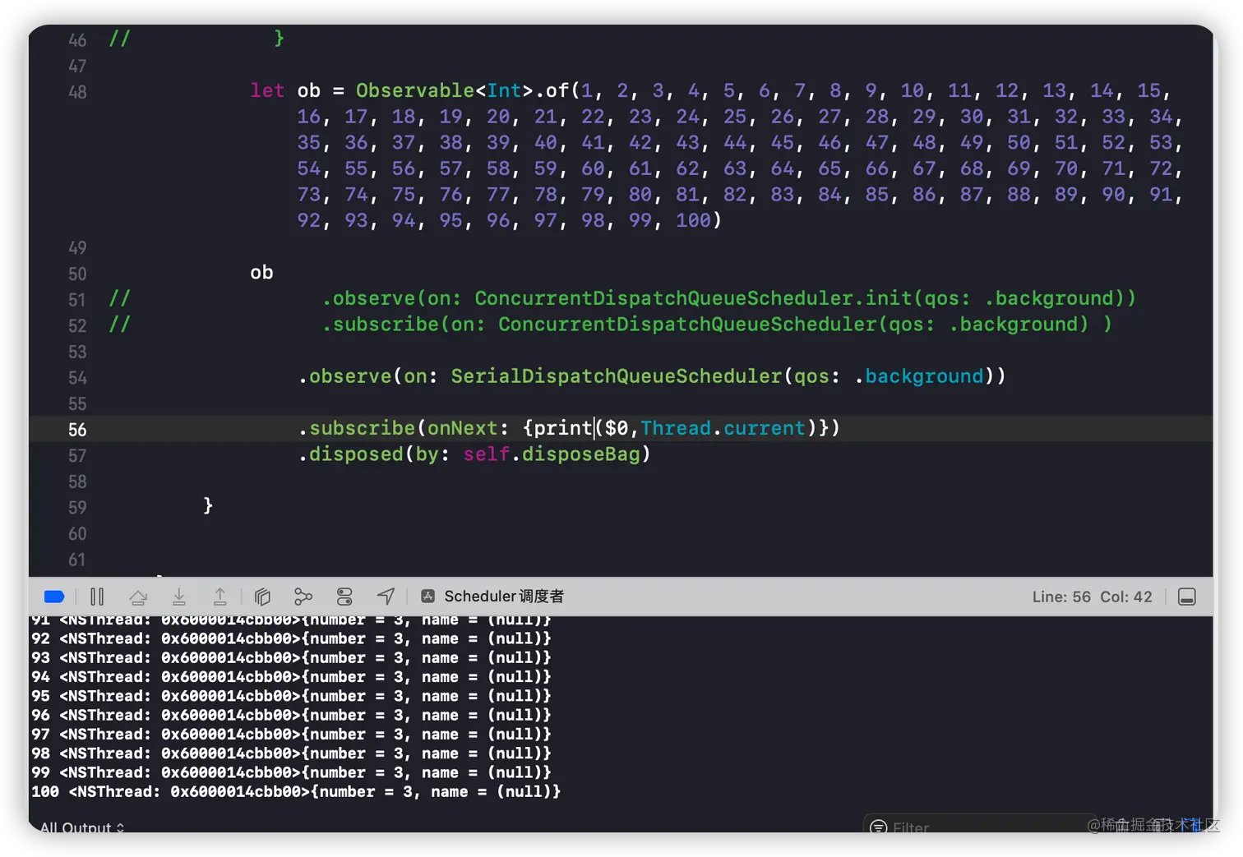Viewport: 1243px width, 857px height.
Task: Click line number 51 in the gutter
Action: (77, 300)
